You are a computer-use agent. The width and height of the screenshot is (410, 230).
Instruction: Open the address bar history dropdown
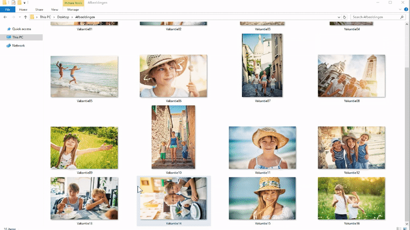pyautogui.click(x=340, y=17)
